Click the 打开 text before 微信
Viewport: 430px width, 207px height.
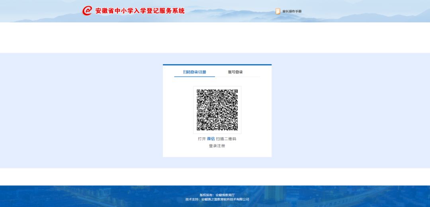click(202, 139)
